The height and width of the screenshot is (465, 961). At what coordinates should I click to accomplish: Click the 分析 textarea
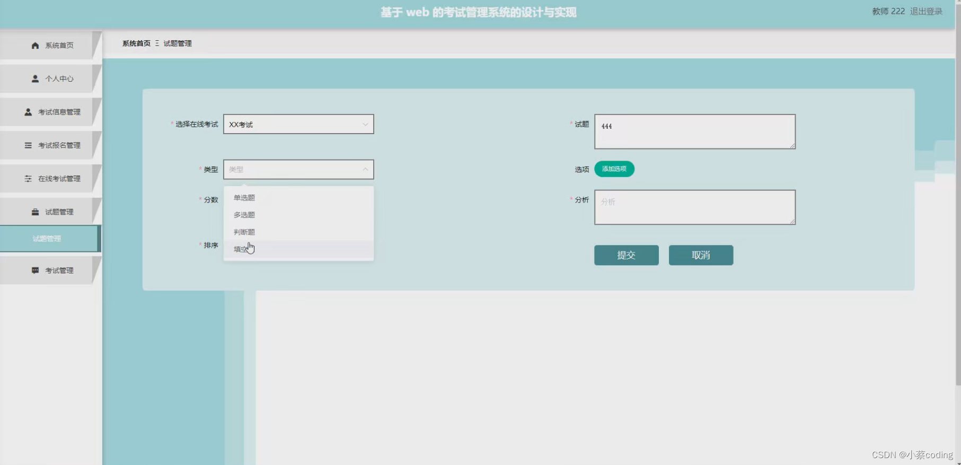point(695,207)
